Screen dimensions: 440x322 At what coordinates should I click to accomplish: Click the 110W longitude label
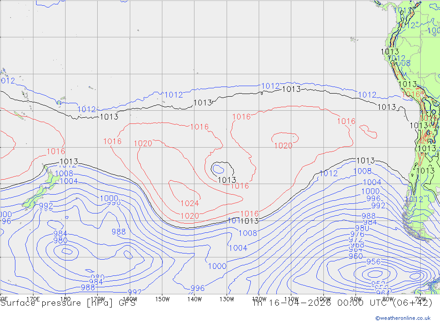pos(291,299)
